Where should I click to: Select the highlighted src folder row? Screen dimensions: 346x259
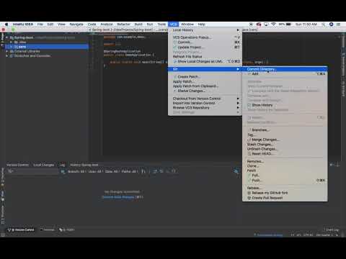click(47, 47)
